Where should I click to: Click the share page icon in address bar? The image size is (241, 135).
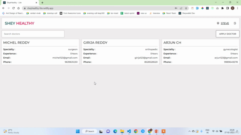pyautogui.click(x=181, y=8)
